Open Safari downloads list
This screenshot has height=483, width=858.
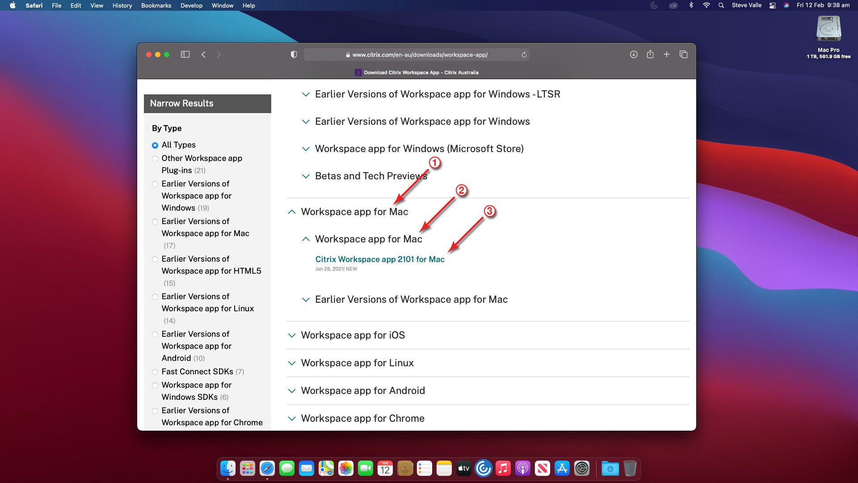pyautogui.click(x=633, y=55)
